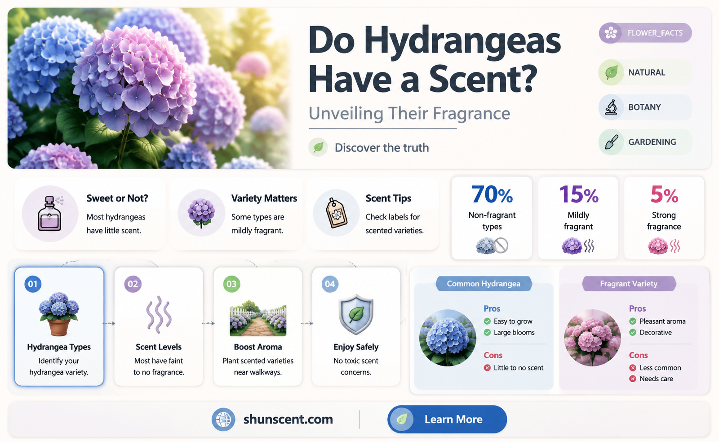
Task: Click the 15% statistic value
Action: pyautogui.click(x=579, y=195)
